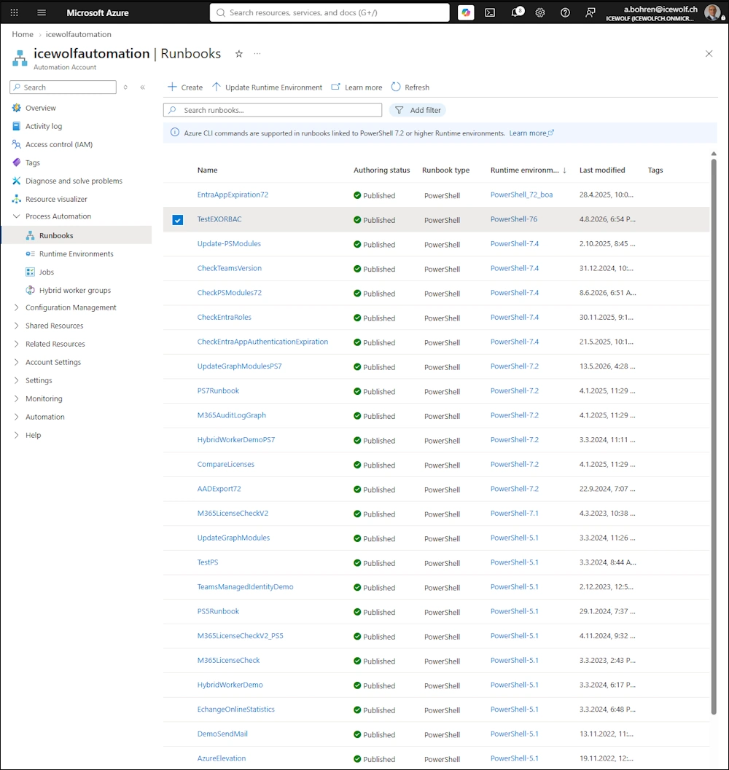Close the Runbooks blade with X
729x770 pixels.
click(709, 53)
